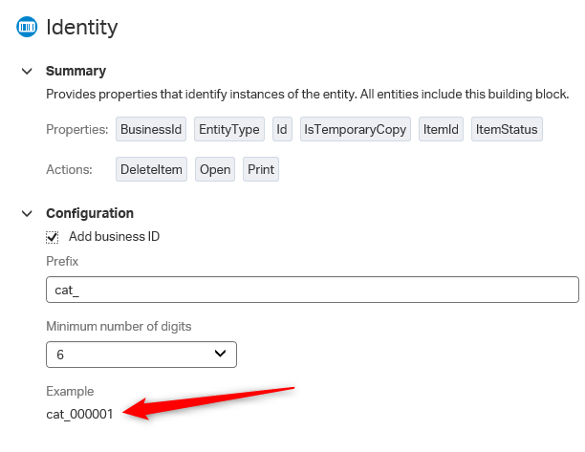Click the Summary section heading
585x452 pixels.
coord(76,71)
